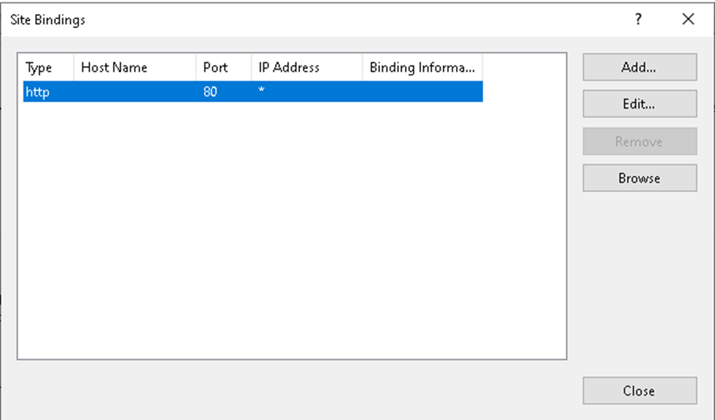Image resolution: width=715 pixels, height=420 pixels.
Task: Click the greyed-out Remove button
Action: (x=639, y=141)
